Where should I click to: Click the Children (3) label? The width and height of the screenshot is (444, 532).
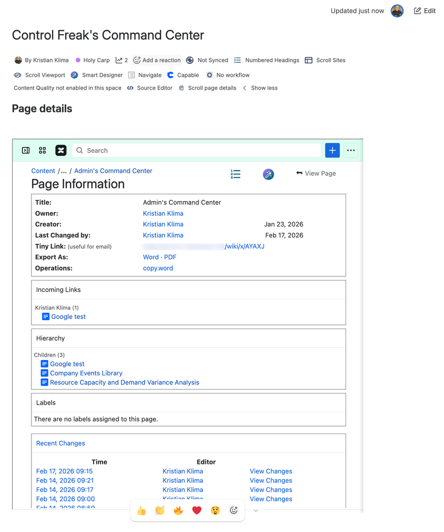point(49,355)
